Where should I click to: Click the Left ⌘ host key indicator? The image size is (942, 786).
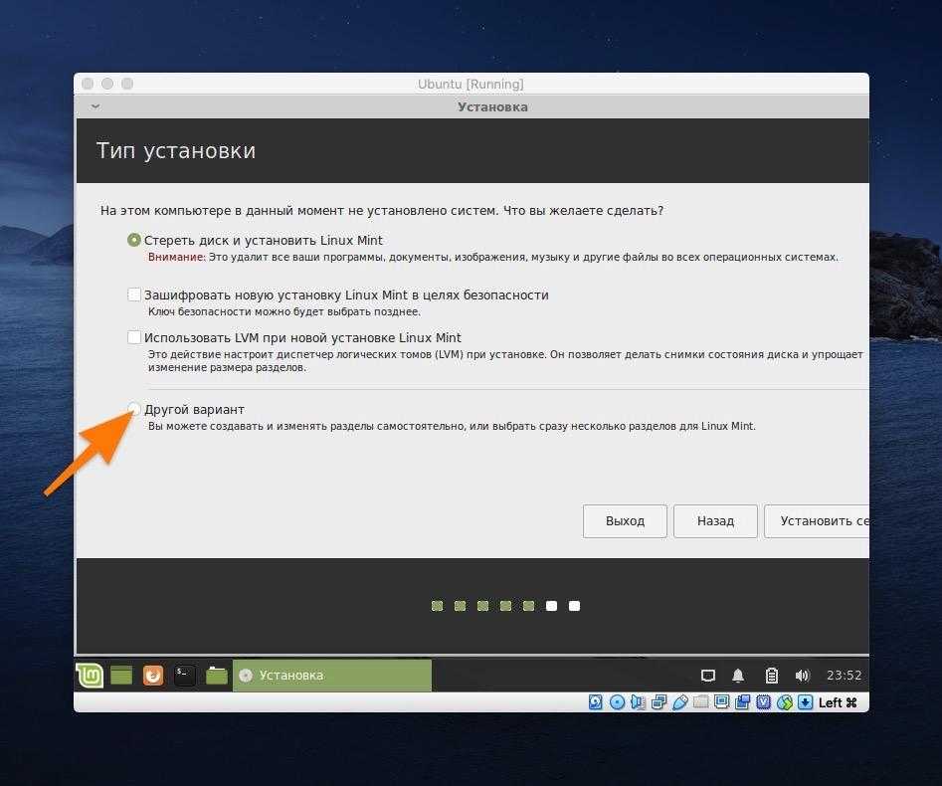[838, 702]
